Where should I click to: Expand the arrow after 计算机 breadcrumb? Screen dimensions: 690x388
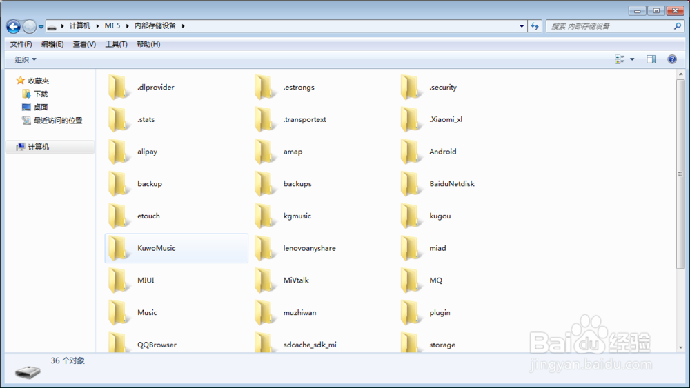click(97, 26)
